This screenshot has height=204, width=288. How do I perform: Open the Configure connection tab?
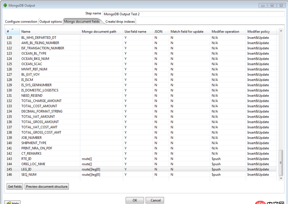point(21,22)
